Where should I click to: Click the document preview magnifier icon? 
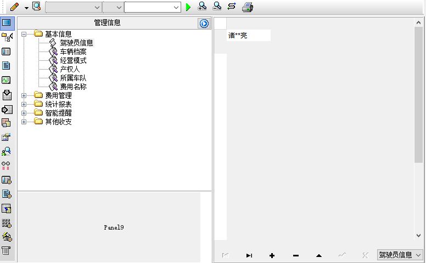click(x=36, y=6)
